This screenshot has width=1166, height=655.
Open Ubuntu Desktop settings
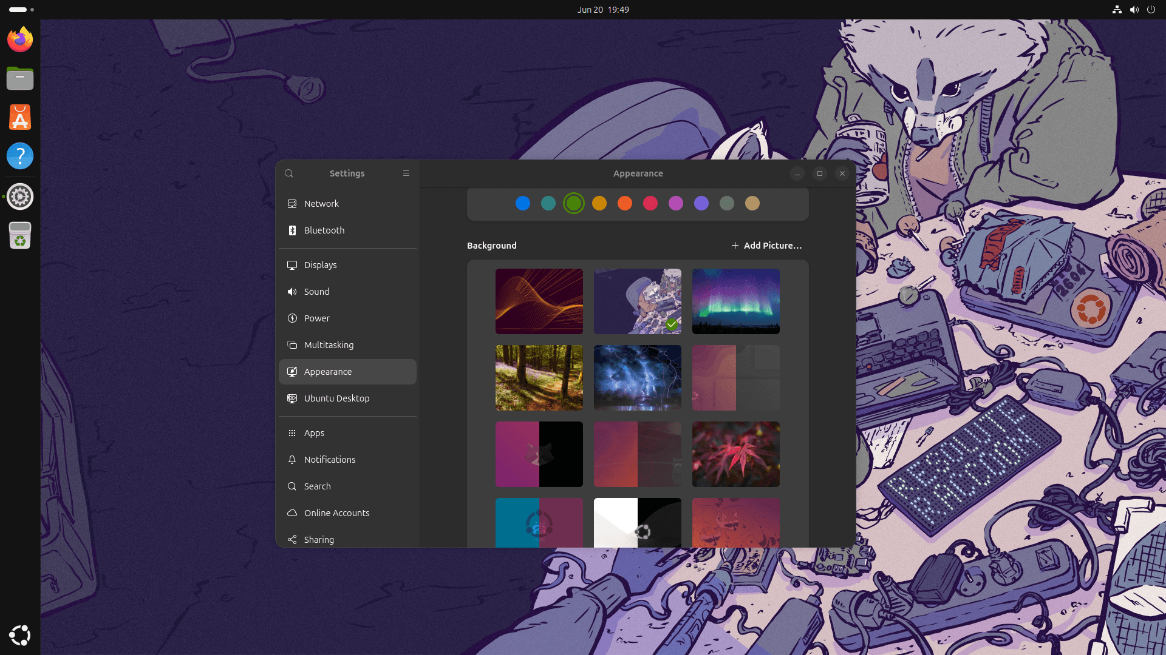[347, 398]
